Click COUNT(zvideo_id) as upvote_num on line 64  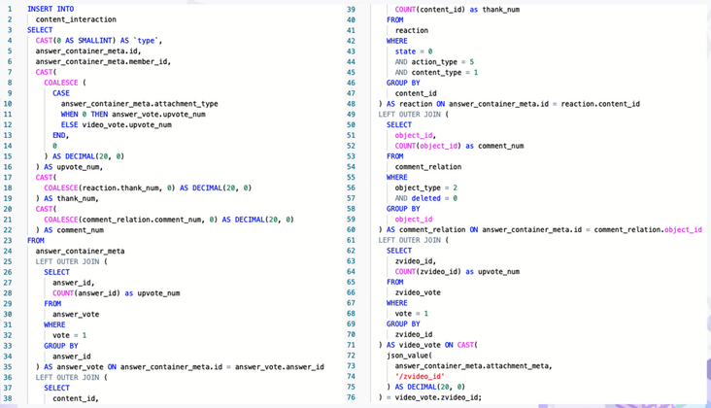(457, 272)
